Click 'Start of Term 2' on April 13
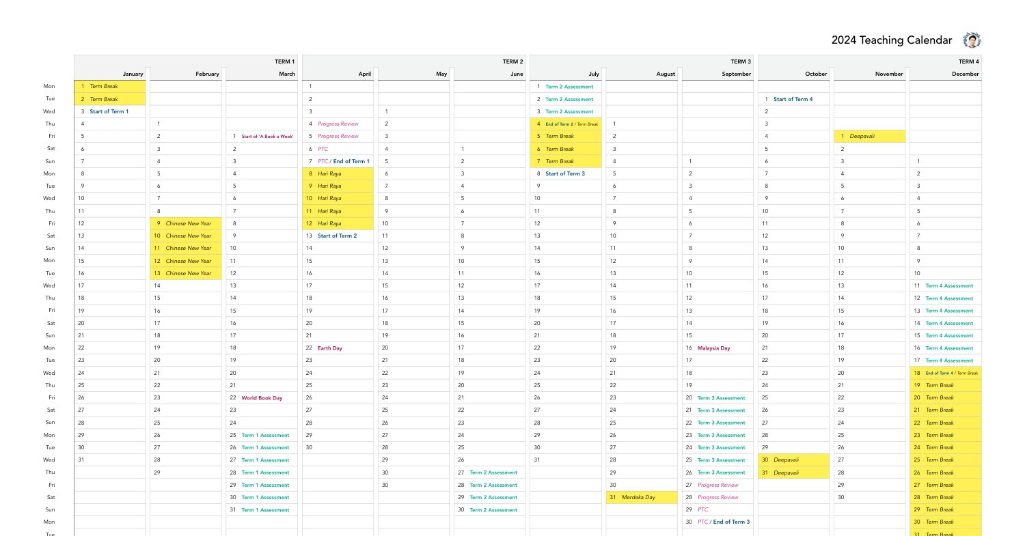 [337, 236]
